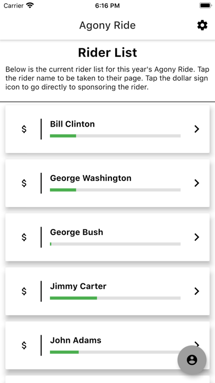Screen dimensions: 215x383
Task: Tap the battery icon in status bar
Action: click(x=206, y=6)
